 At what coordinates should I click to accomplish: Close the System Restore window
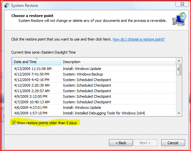tap(182, 4)
